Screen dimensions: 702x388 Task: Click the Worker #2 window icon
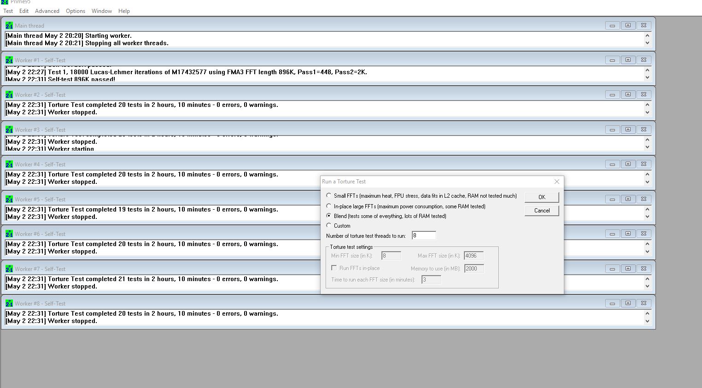(9, 94)
